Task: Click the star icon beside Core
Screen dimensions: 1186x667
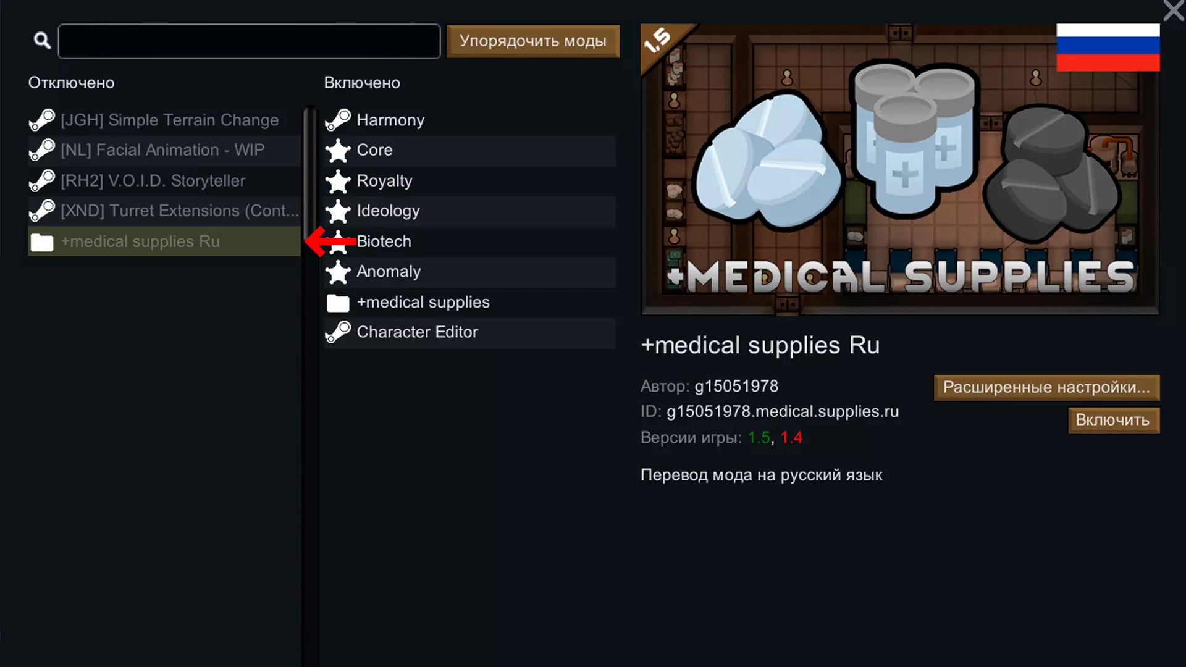Action: 338,150
